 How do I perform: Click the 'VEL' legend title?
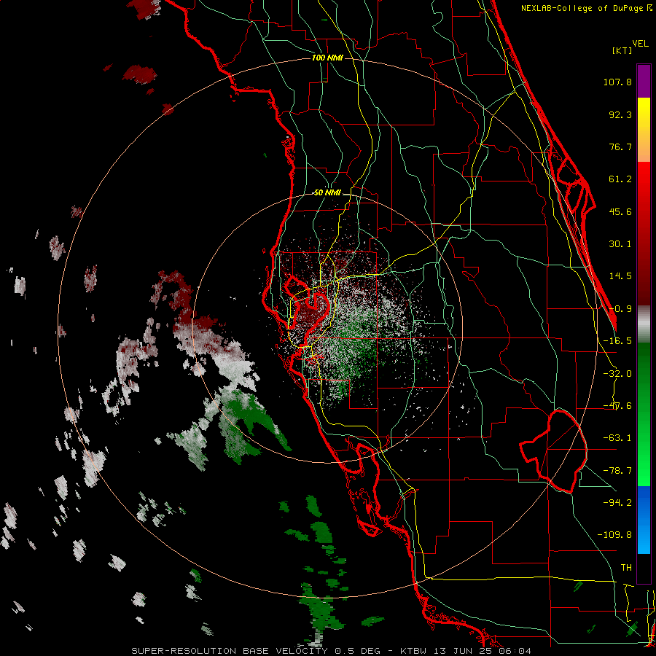click(640, 44)
